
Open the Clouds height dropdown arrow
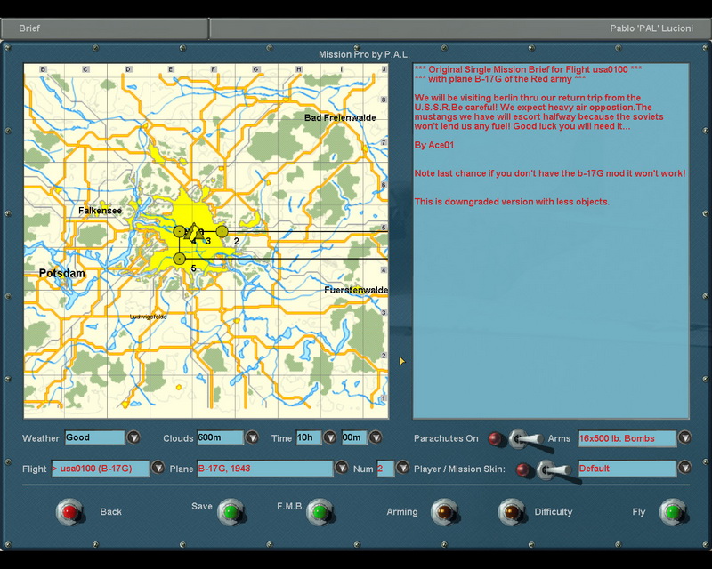click(x=252, y=437)
